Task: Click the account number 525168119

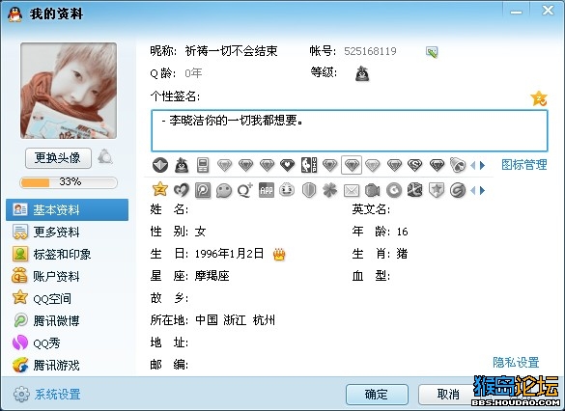Action: (x=370, y=51)
